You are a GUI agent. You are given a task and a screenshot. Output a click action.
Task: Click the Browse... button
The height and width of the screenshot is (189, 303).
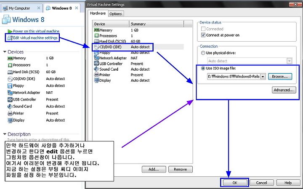coord(279,77)
